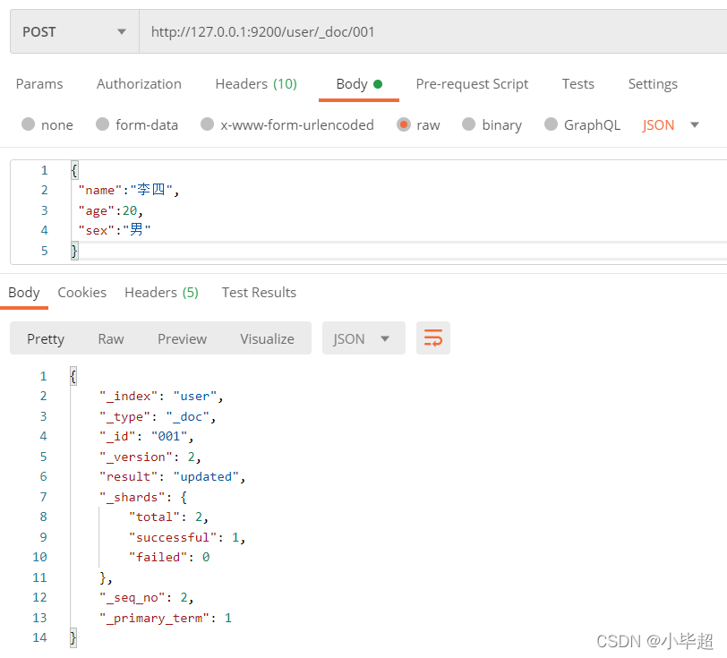727x658 pixels.
Task: Click the "age":20 line in request editor
Action: point(110,210)
